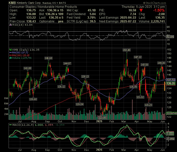Viewport: 177px width, 152px height.
Task: Select the 138.13 peak price label
Action: pos(85,77)
